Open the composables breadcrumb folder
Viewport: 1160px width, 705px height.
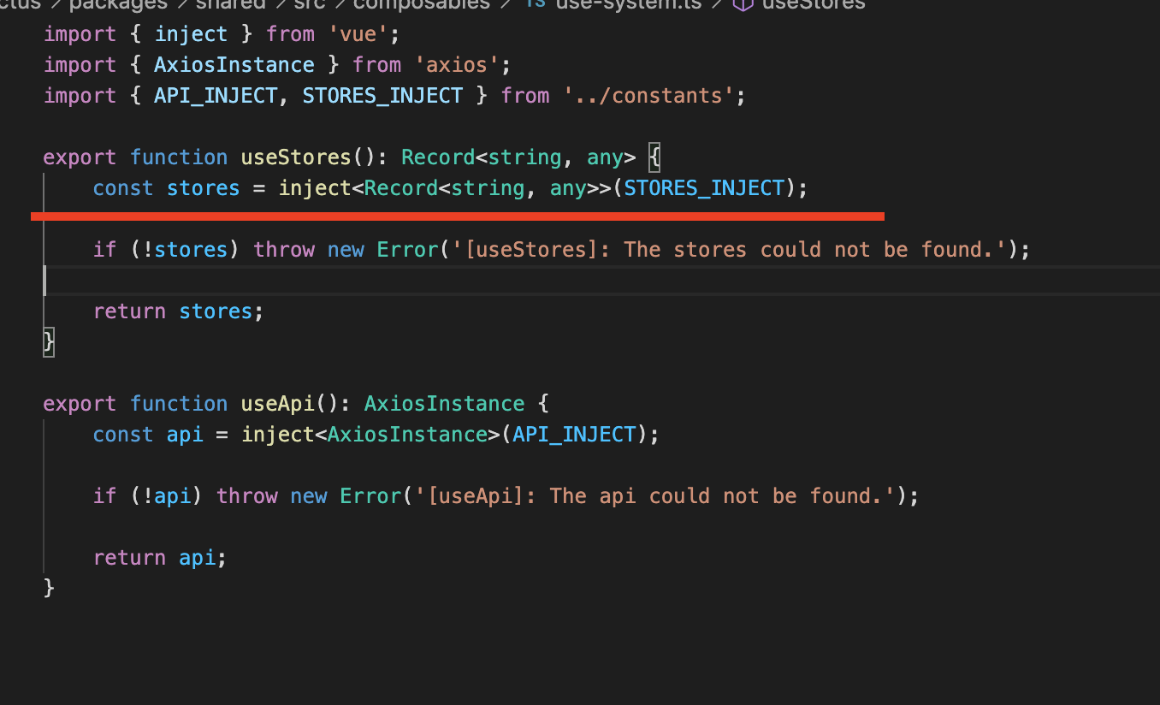(x=421, y=4)
